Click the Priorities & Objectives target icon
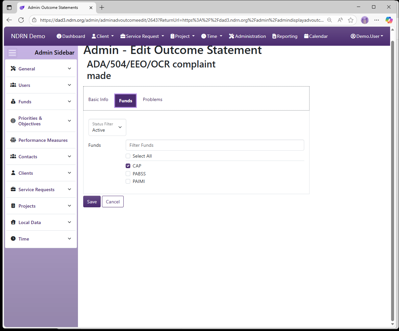The height and width of the screenshot is (331, 399). coord(13,121)
